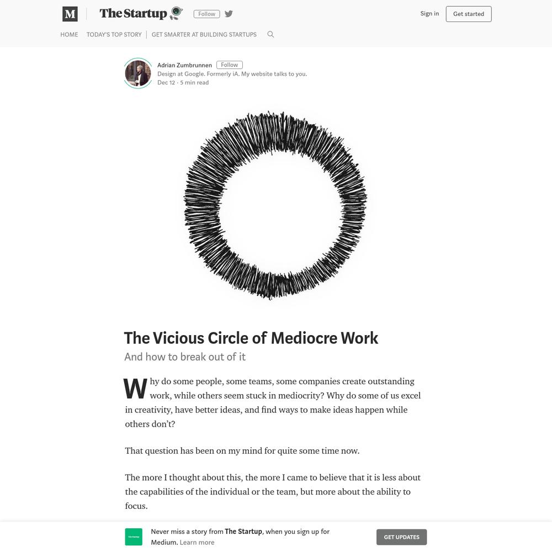Click the green Startup square logo in the banner
This screenshot has width=552, height=552.
coord(134,537)
